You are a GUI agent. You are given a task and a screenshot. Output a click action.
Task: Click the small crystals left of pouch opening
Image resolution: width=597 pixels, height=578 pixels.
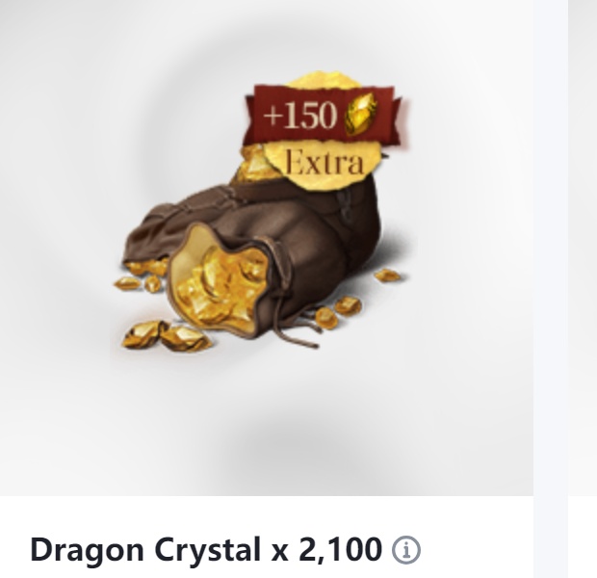[x=143, y=276]
